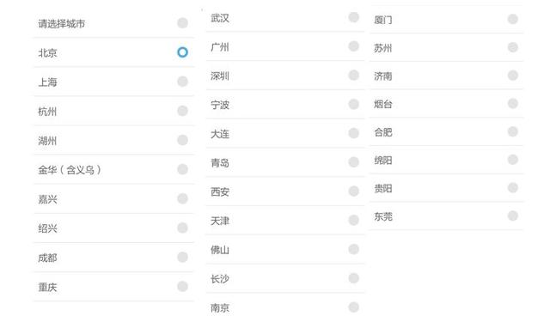This screenshot has height=322, width=550.
Task: Pick the 金华（含义乌）radio button
Action: [182, 169]
